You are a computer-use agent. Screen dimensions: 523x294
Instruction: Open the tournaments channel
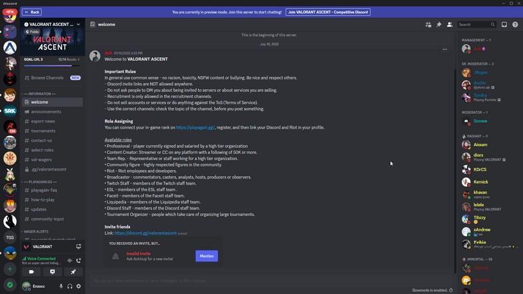tap(52, 131)
